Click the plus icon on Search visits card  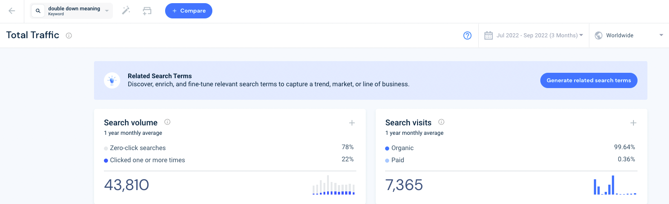pyautogui.click(x=633, y=123)
